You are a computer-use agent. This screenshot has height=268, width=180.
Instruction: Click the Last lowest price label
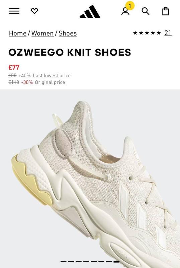coord(52,76)
